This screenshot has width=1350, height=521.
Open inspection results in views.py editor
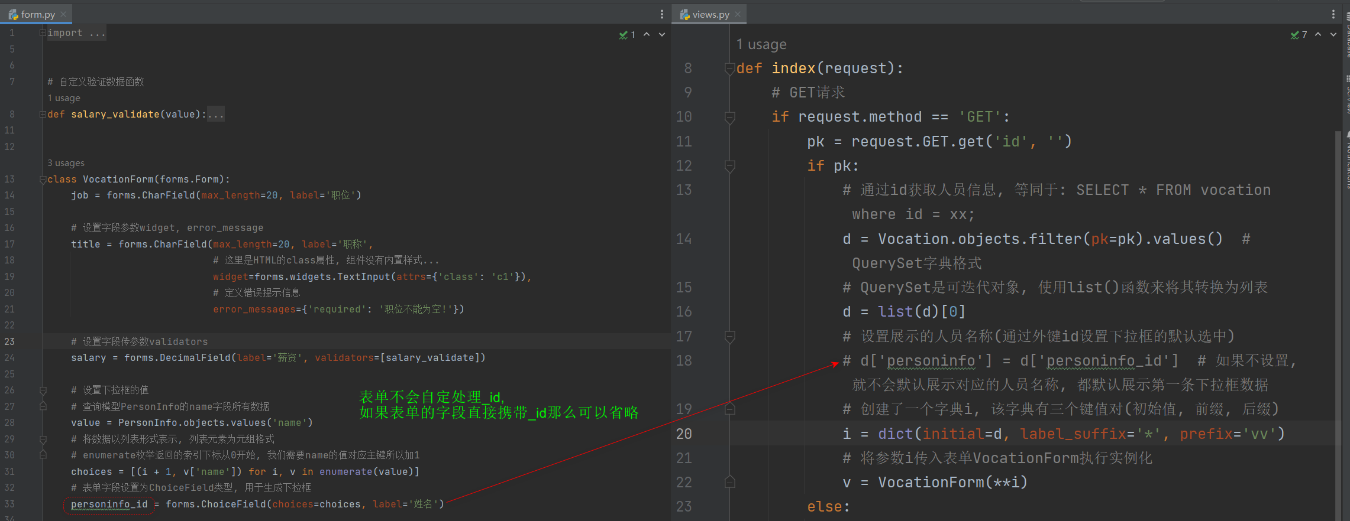1299,35
